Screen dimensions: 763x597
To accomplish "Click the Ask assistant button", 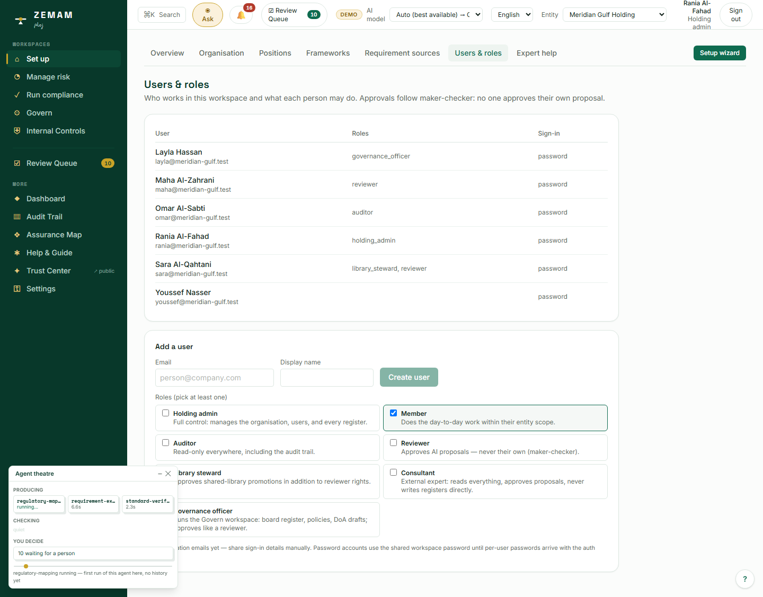I will 208,15.
